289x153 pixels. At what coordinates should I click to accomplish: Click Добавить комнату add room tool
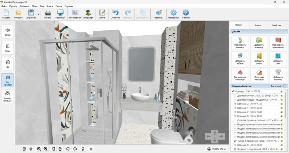coord(259,42)
